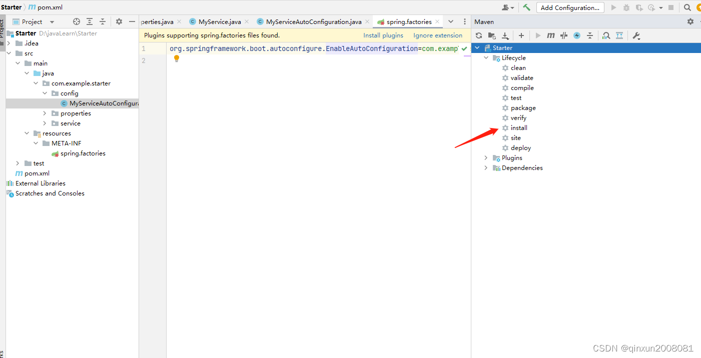Expand the Maven Plugins node

coord(486,158)
